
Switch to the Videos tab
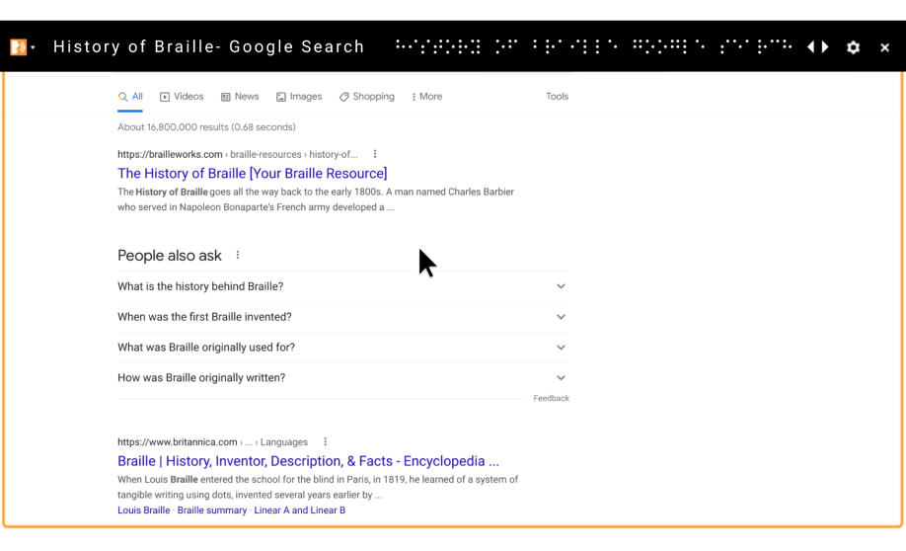click(x=182, y=97)
